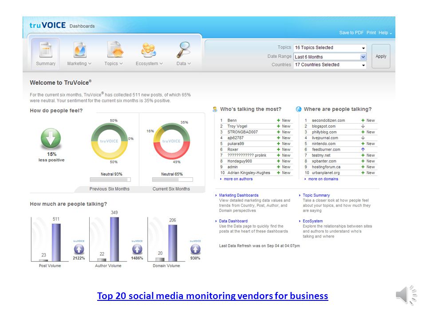Click the Post Volume up arrow icon
This screenshot has width=426, height=319.
(79, 249)
